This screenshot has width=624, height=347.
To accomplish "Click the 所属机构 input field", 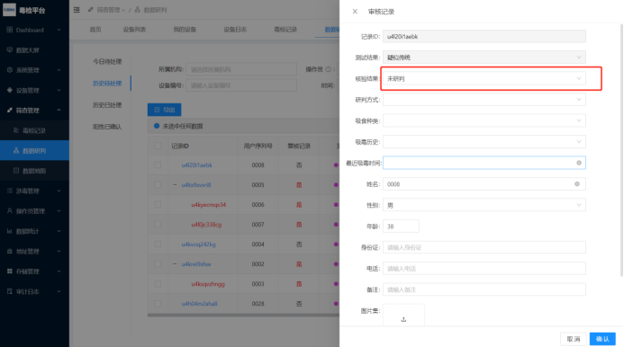I will point(241,69).
